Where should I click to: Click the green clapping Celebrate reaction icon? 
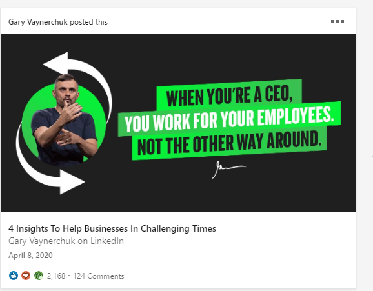point(39,276)
